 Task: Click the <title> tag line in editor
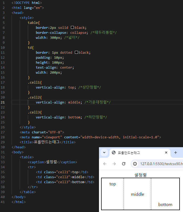coord(48,142)
